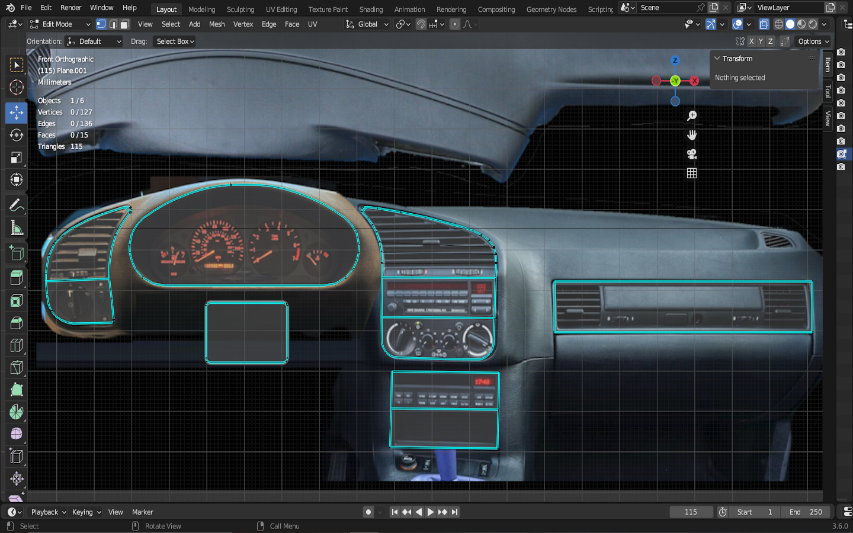Expand the Options dropdown

coord(813,41)
